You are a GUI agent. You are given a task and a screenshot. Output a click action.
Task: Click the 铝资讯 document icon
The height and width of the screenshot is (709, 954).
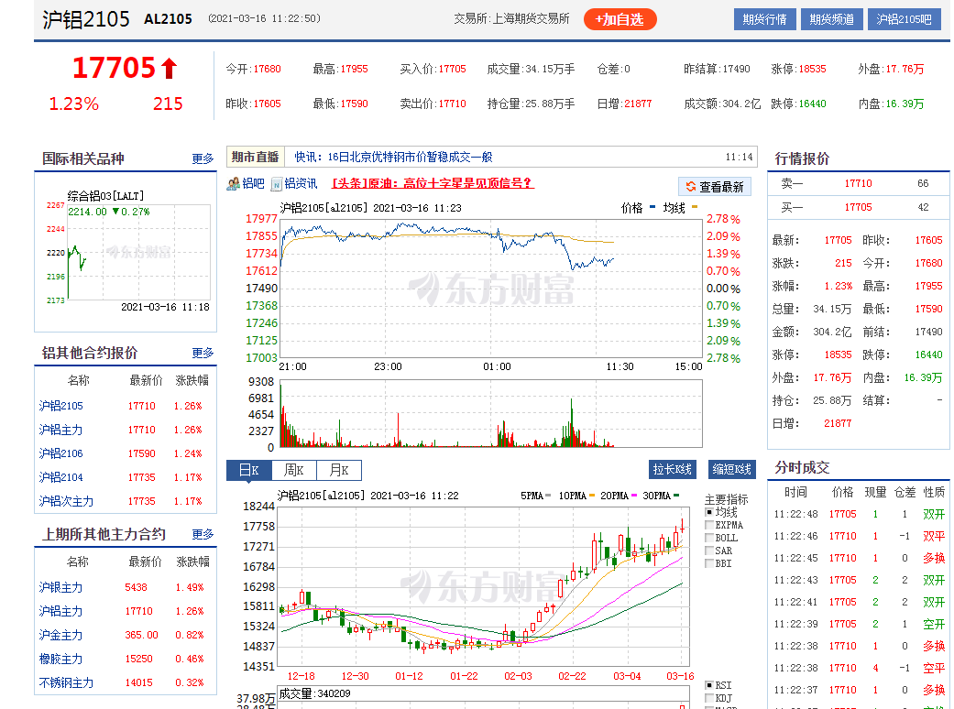(x=276, y=184)
